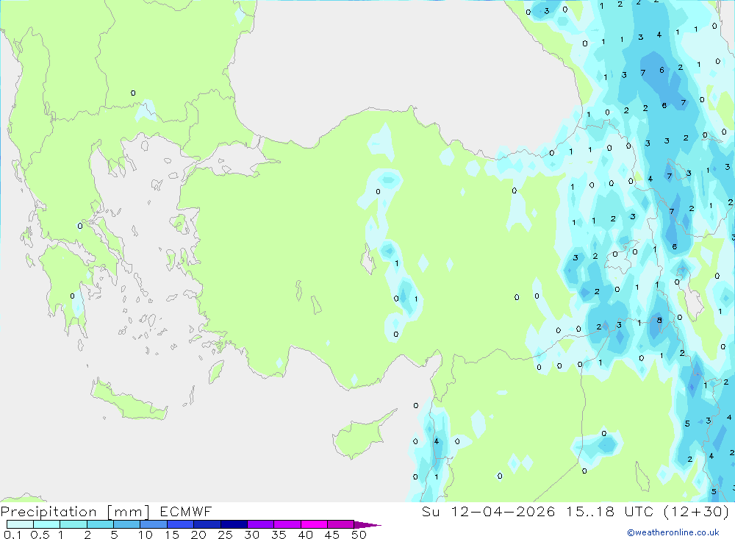Screen dimensions: 735x539
Task: Click the ©weatheronline.co.uk copyright link
Action: [x=673, y=532]
